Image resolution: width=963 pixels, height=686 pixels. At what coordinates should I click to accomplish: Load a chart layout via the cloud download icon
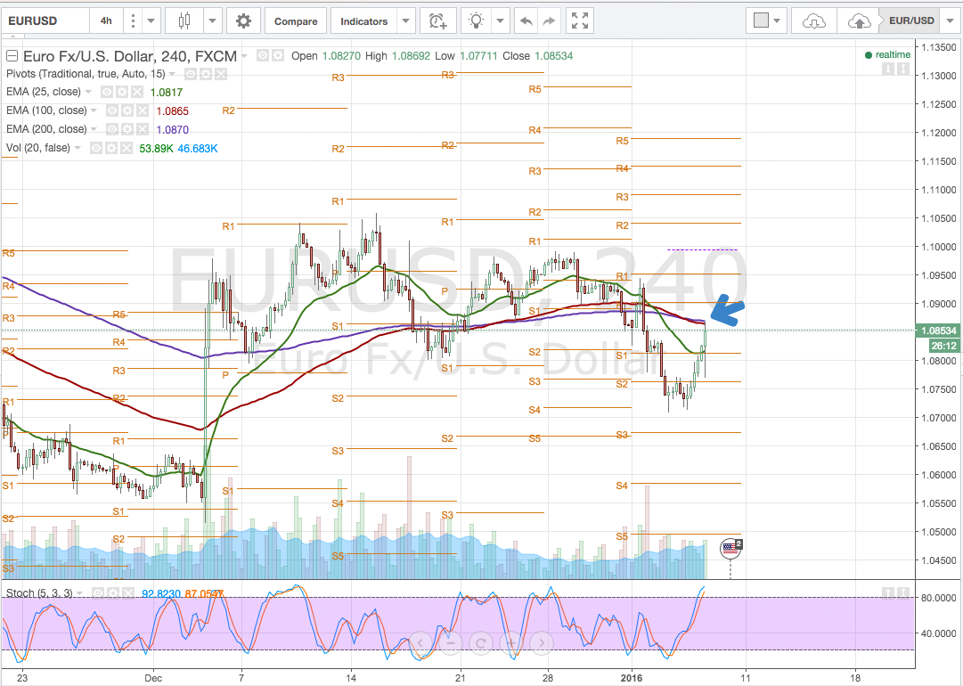point(812,20)
